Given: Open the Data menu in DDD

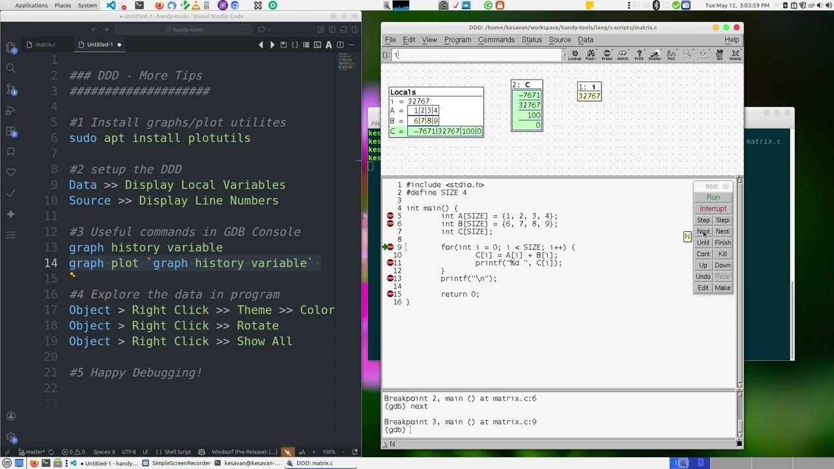Looking at the screenshot, I should (585, 40).
